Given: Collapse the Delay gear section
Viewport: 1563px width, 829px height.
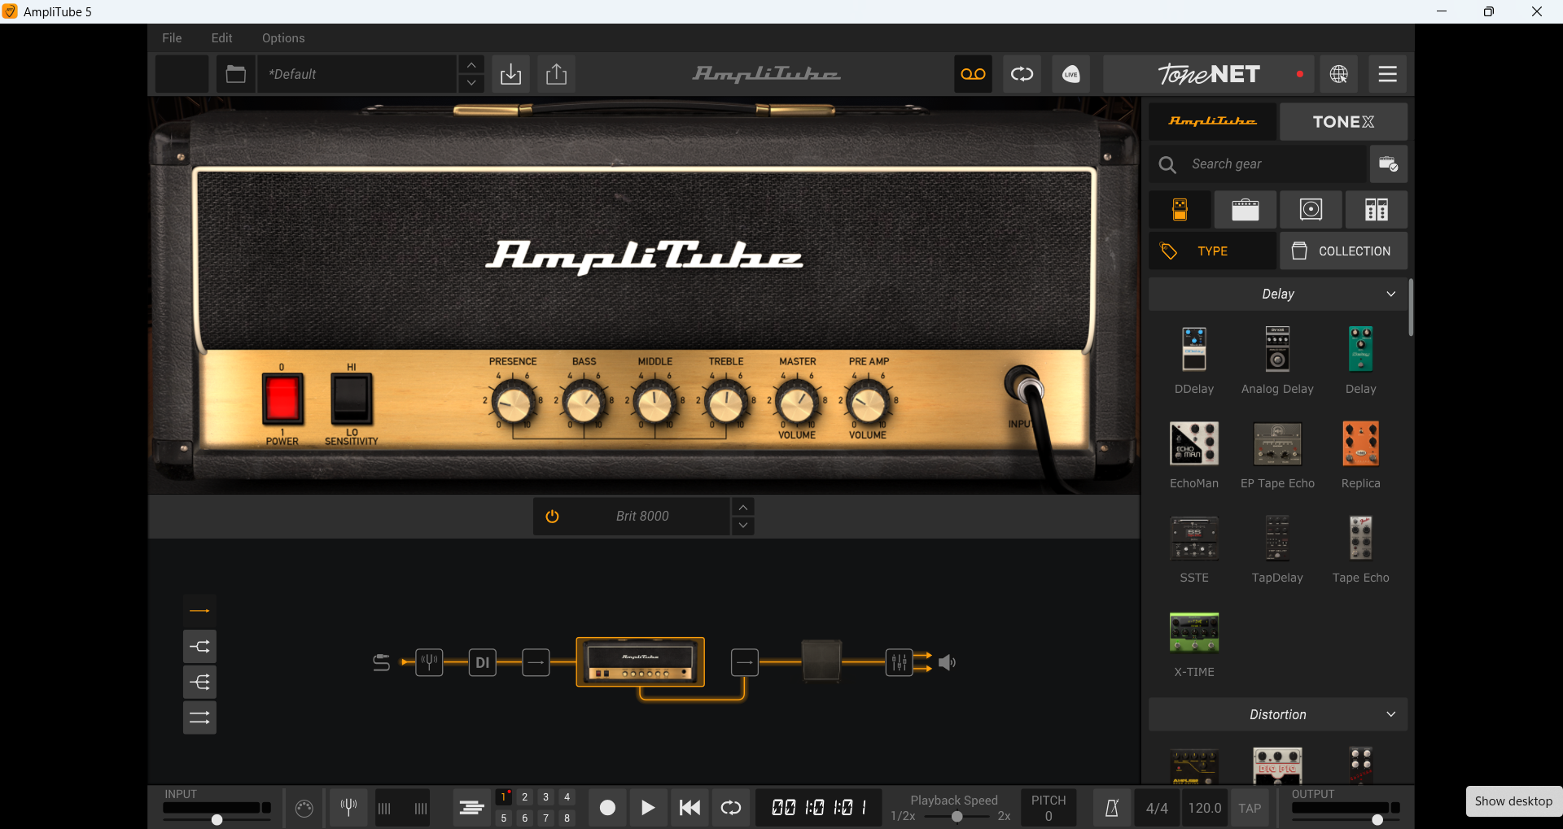Looking at the screenshot, I should coord(1278,294).
